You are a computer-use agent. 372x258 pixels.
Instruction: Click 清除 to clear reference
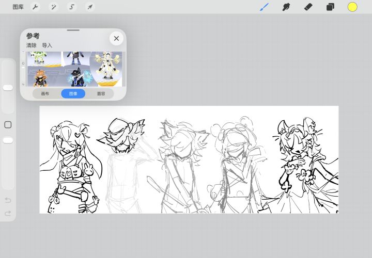click(x=32, y=45)
